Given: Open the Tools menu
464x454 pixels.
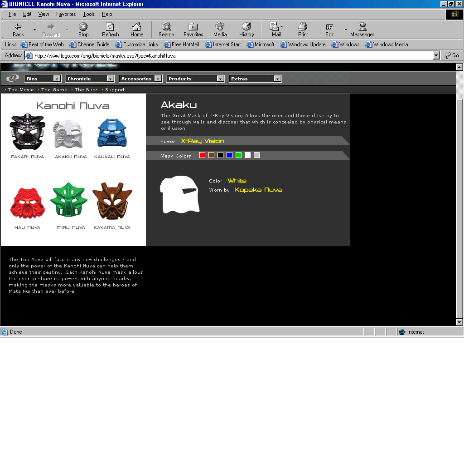Looking at the screenshot, I should tap(89, 14).
